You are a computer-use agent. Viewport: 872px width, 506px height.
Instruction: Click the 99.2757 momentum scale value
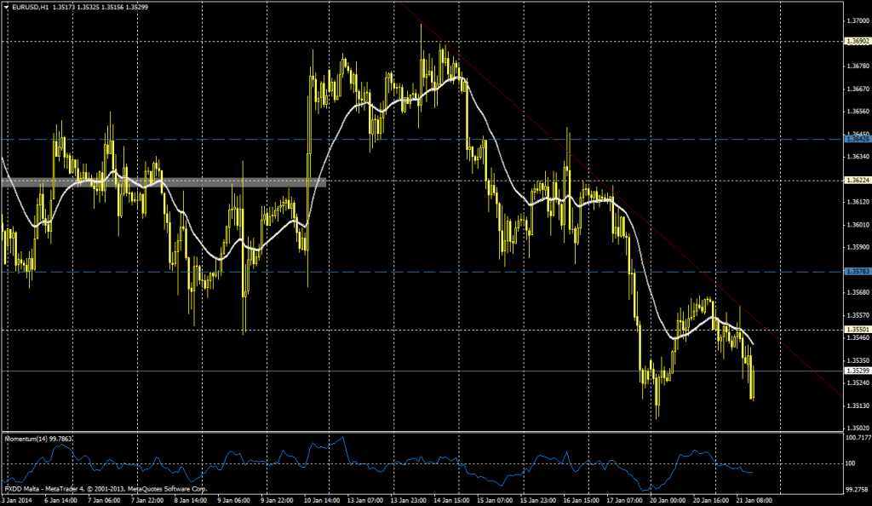pyautogui.click(x=857, y=490)
